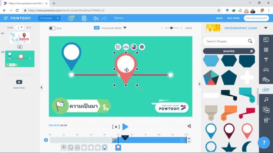Expand the Horizontal (16:9) aspect ratio dropdown

pyautogui.click(x=125, y=28)
